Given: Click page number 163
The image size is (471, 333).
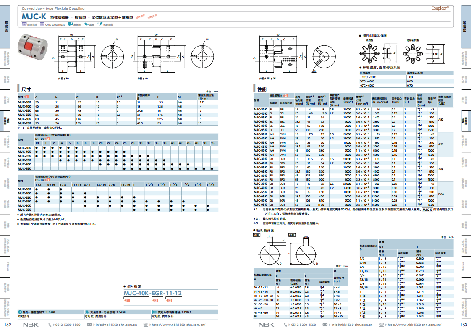Looking at the screenshot, I should (463, 325).
